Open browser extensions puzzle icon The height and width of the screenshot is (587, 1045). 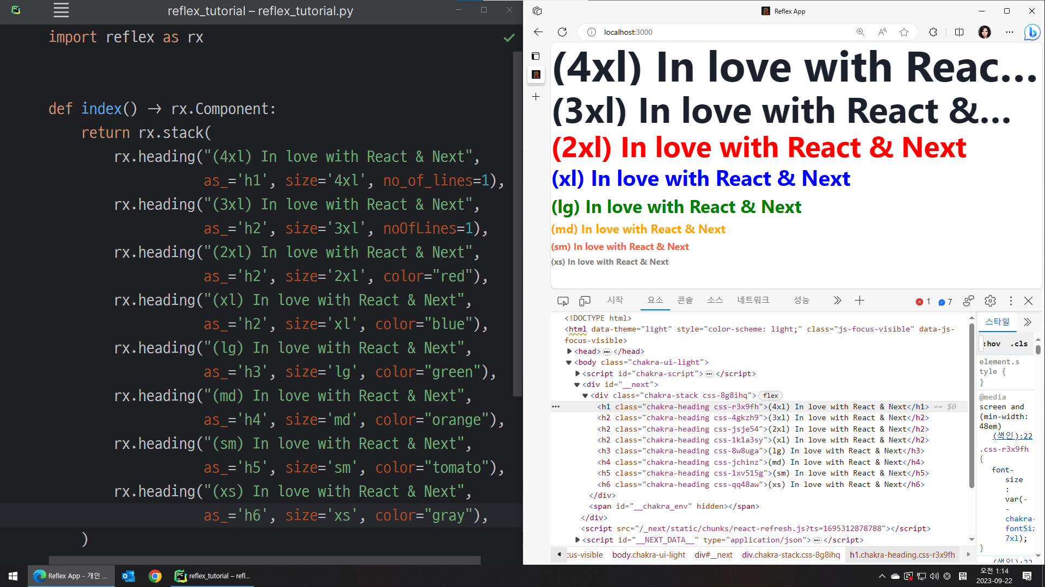tap(933, 32)
